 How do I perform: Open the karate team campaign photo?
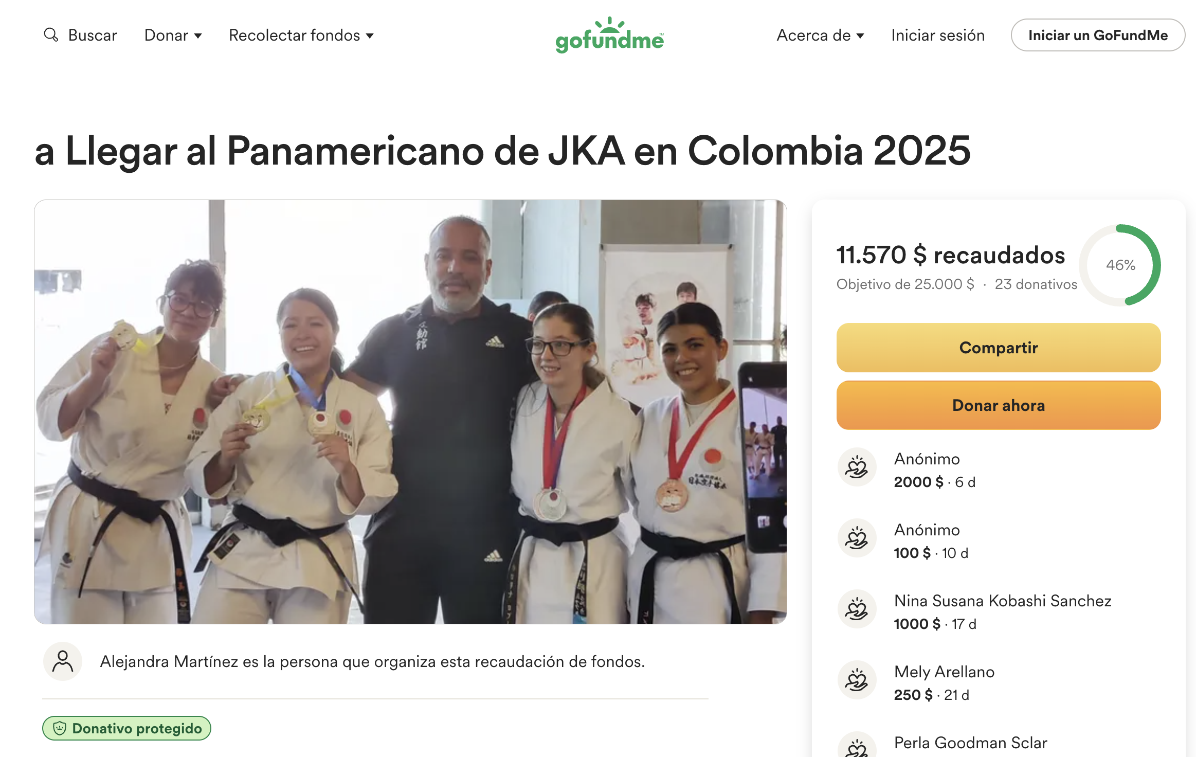(x=410, y=411)
